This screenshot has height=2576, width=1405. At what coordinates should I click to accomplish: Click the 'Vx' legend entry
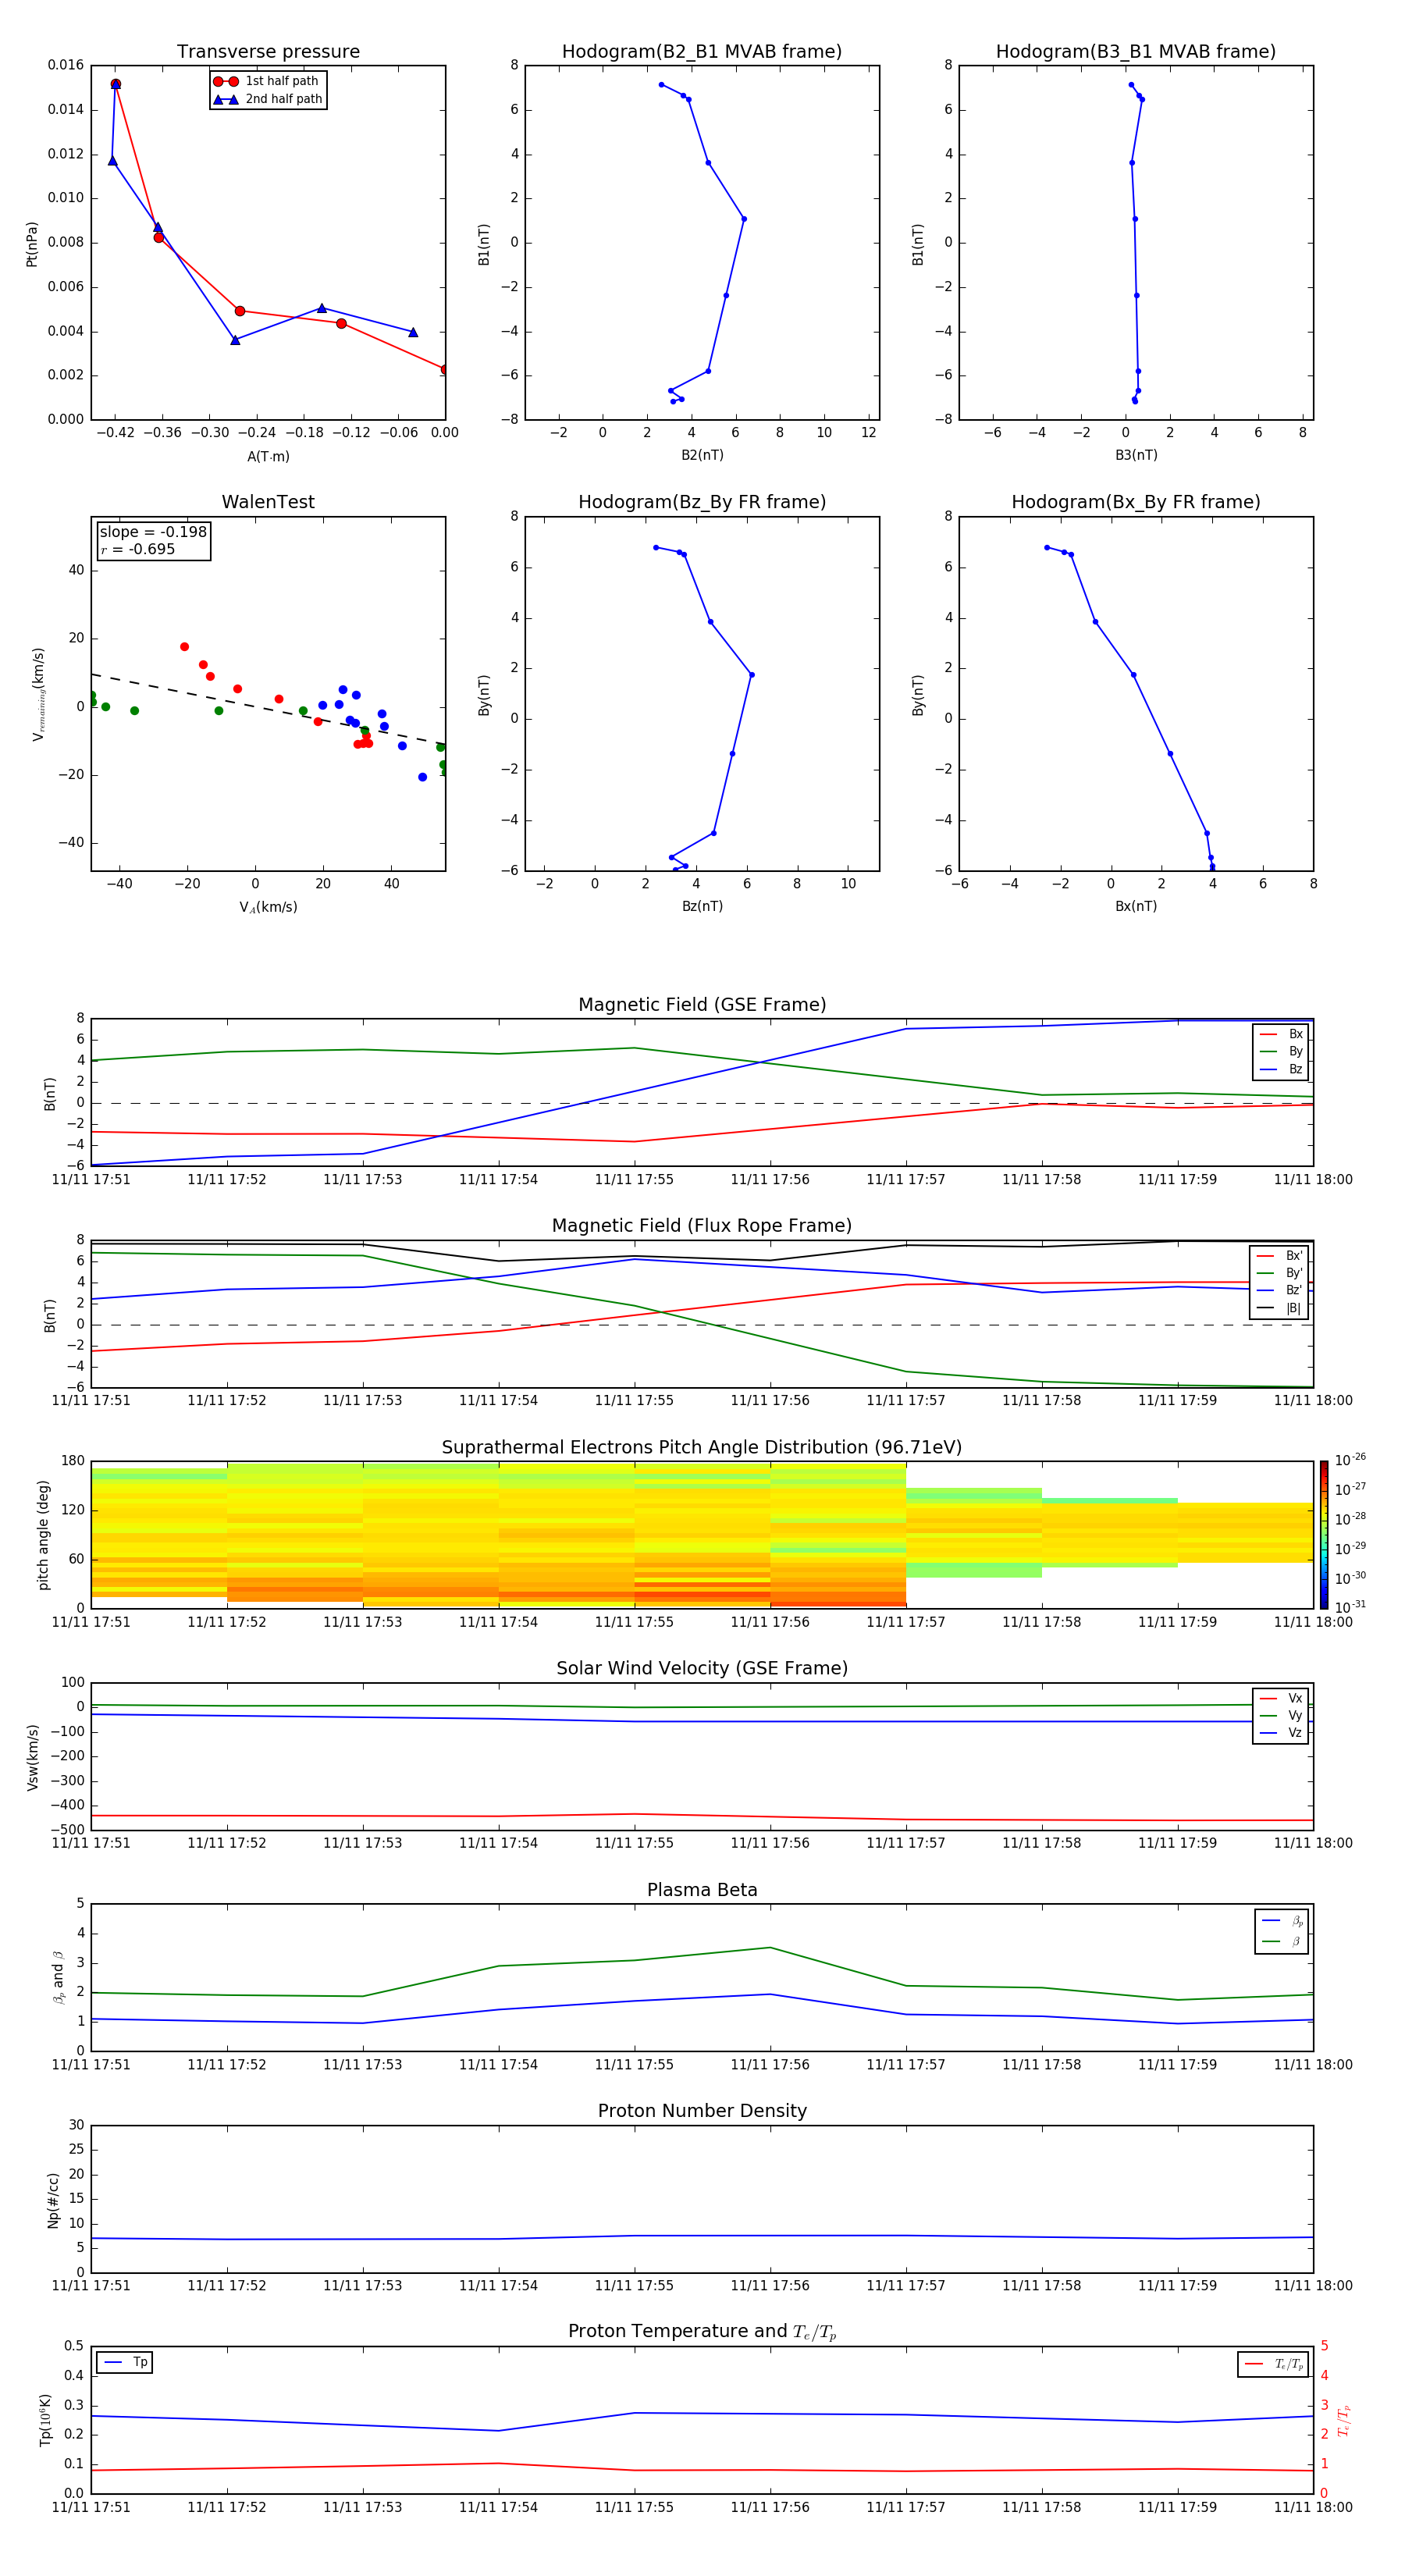coord(1281,1699)
